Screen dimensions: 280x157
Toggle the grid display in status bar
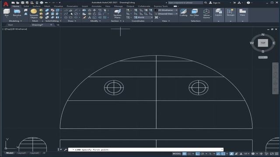coord(185,154)
